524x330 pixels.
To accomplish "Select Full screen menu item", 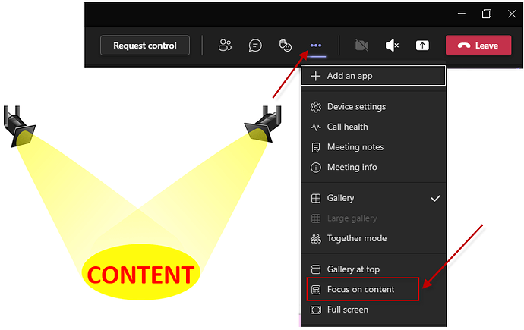I will click(x=347, y=310).
